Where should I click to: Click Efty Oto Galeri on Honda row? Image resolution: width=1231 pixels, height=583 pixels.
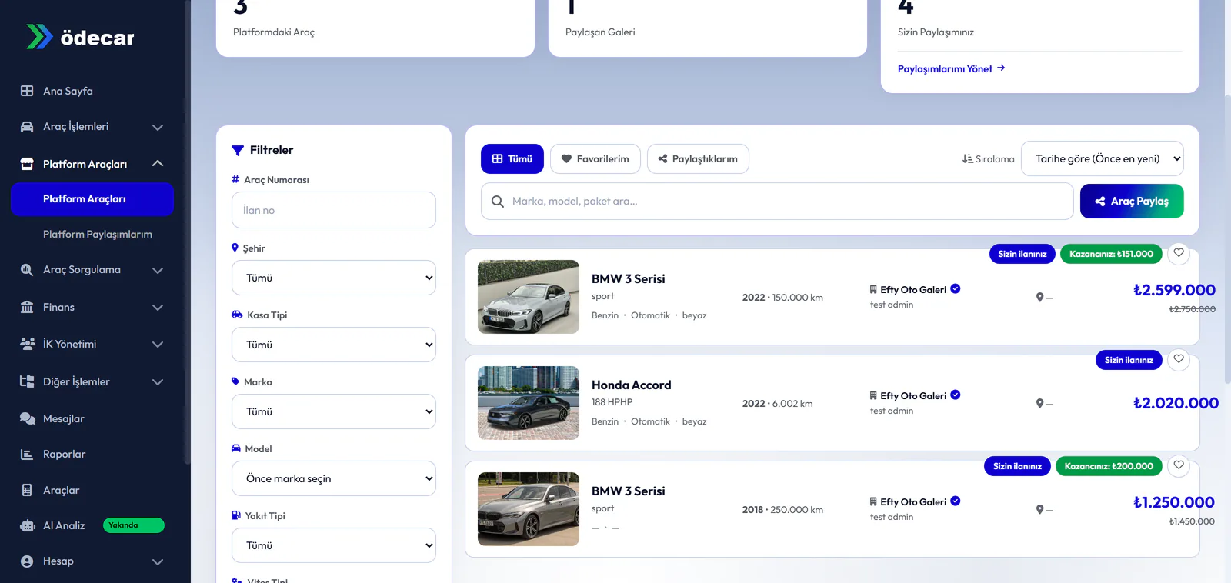coord(913,396)
